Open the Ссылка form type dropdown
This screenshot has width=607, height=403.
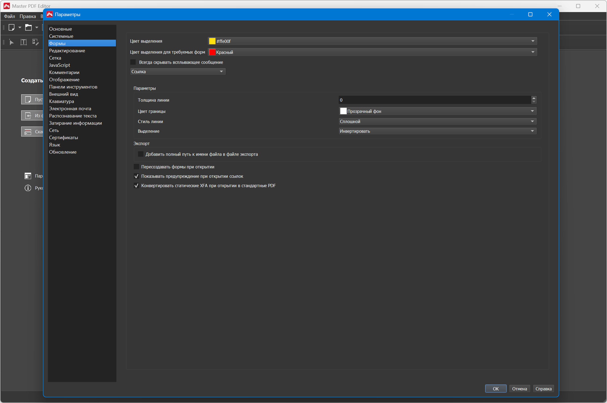[178, 72]
